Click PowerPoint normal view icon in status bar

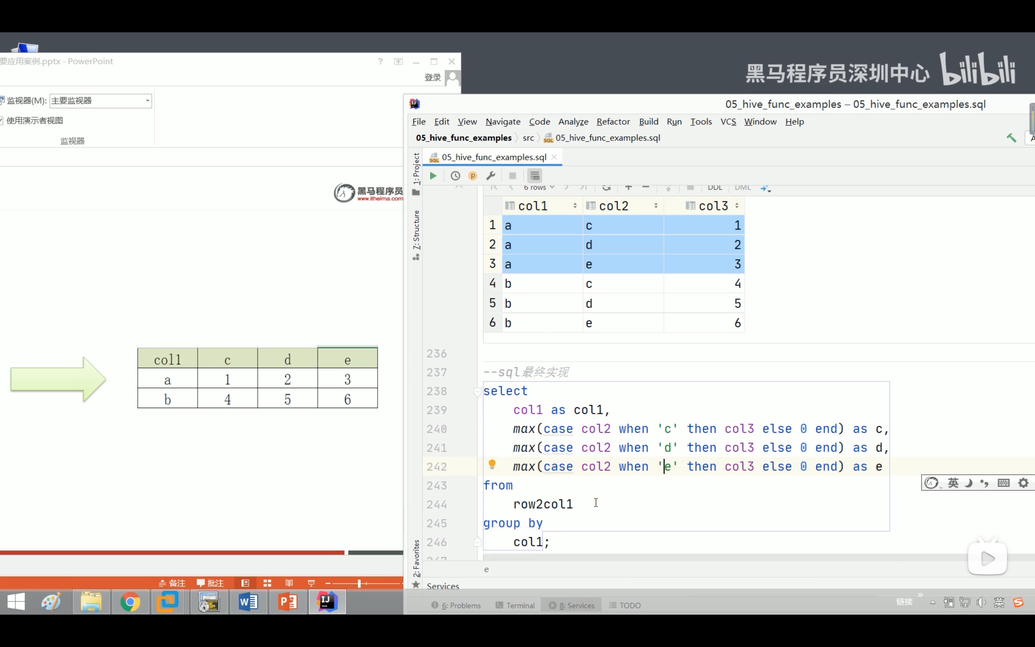pyautogui.click(x=245, y=583)
